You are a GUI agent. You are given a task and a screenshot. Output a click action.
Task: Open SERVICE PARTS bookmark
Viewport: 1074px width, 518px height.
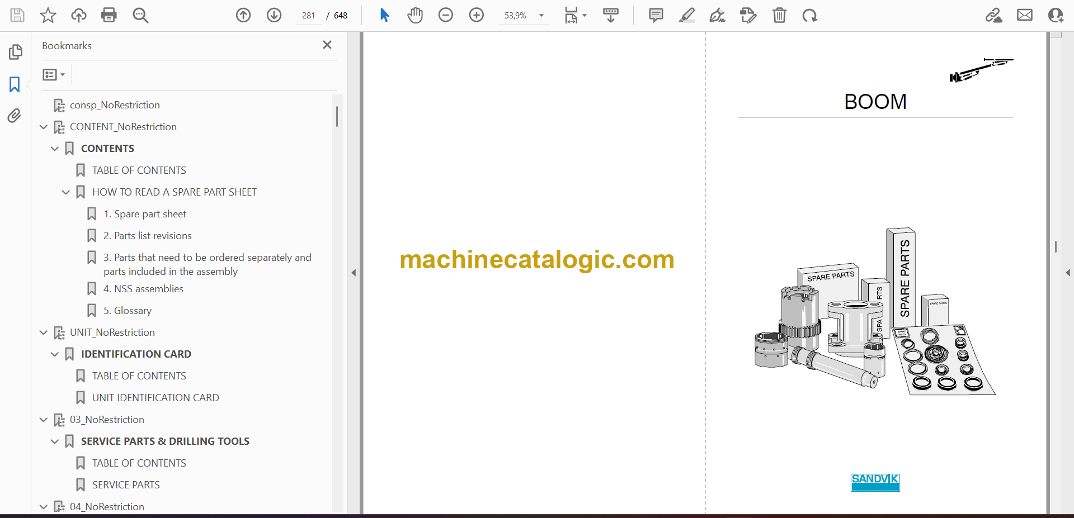(x=126, y=485)
